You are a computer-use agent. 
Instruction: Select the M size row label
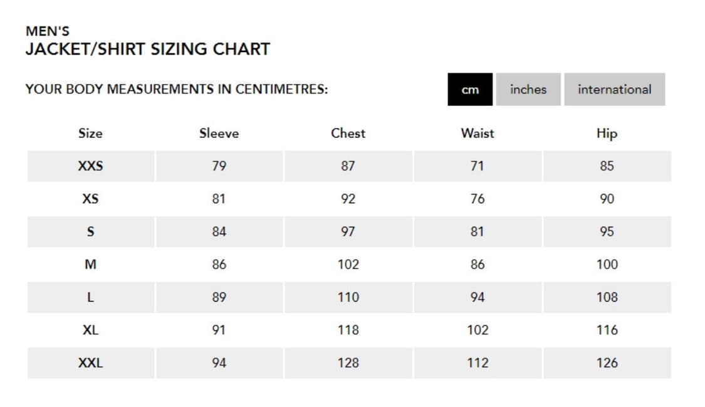[x=90, y=264]
